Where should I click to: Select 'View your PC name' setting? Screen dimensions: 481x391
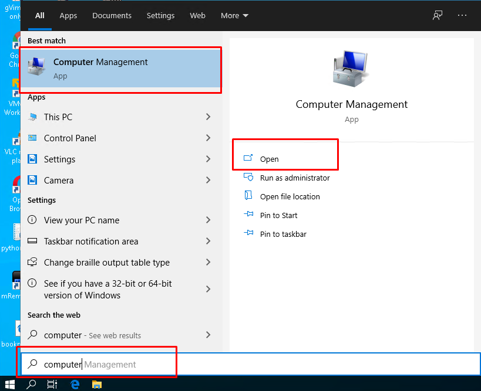coord(82,220)
